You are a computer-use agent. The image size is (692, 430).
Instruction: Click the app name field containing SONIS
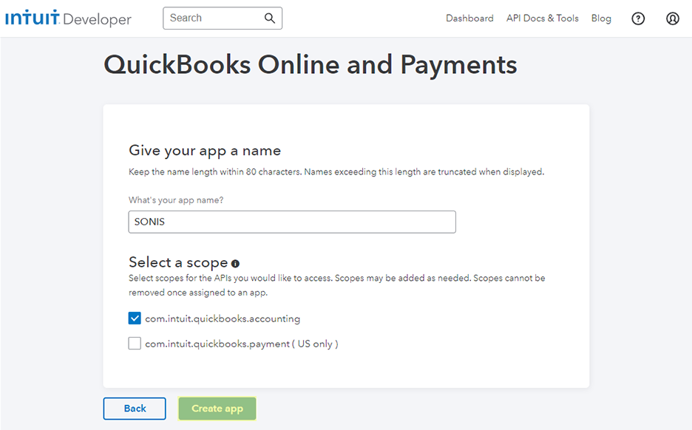(292, 222)
